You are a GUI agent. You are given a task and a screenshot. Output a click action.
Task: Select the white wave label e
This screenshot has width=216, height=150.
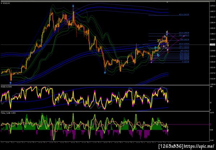click(x=167, y=50)
